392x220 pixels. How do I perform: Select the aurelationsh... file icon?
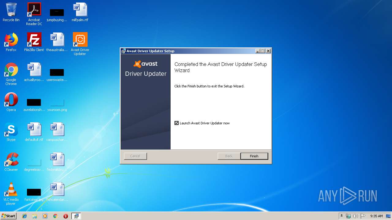(34, 105)
